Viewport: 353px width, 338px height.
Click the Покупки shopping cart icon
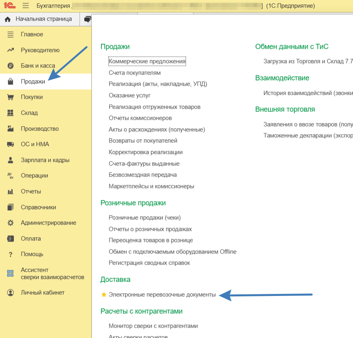pos(11,97)
